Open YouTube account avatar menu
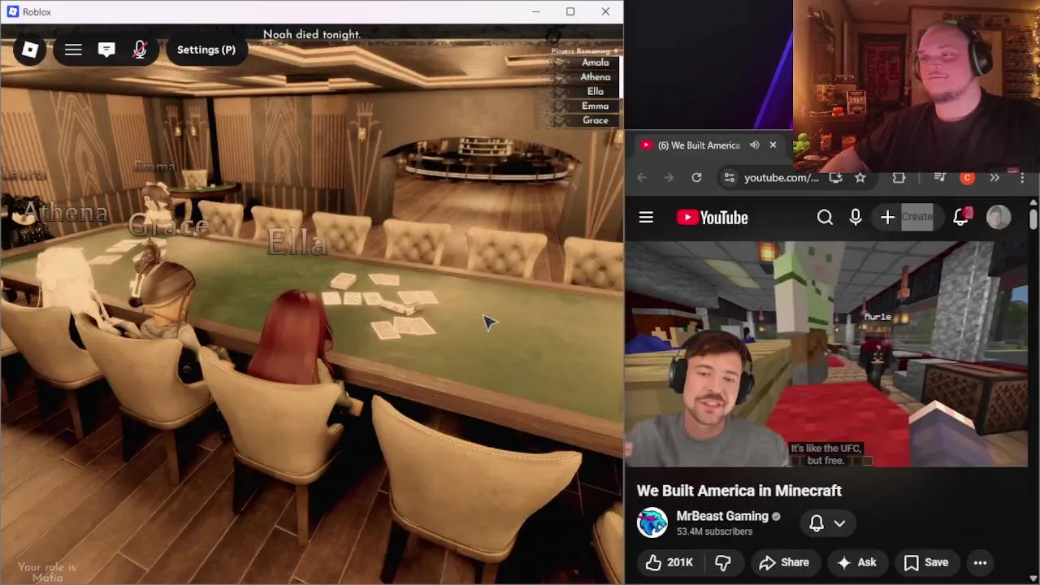The image size is (1040, 585). tap(999, 217)
